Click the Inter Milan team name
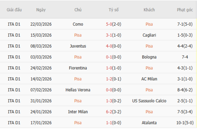The image size is (197, 129). [x=78, y=112]
